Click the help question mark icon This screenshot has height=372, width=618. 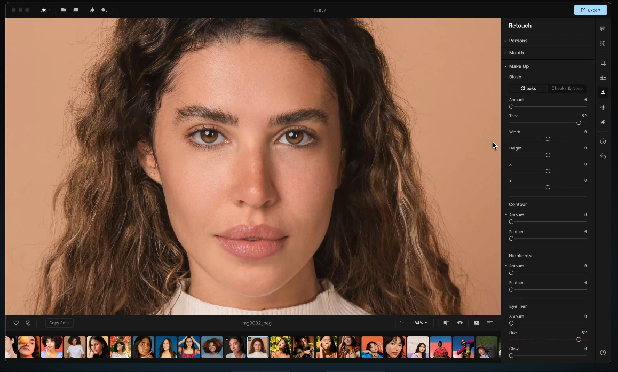(603, 352)
